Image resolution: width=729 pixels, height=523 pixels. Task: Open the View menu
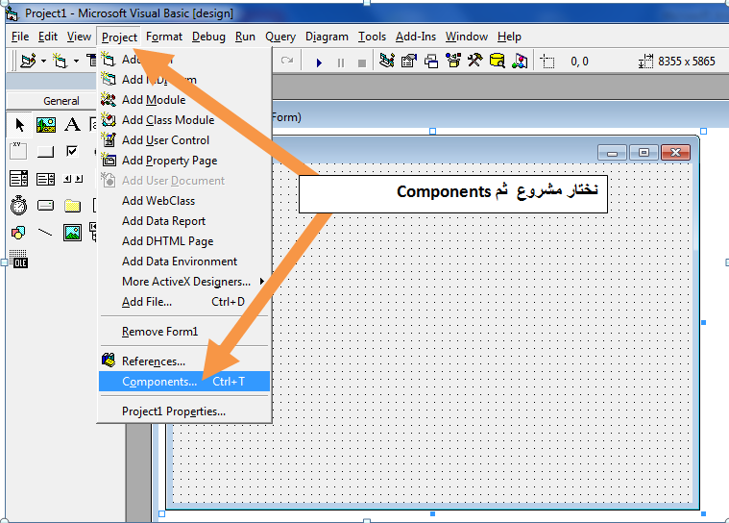(x=79, y=37)
